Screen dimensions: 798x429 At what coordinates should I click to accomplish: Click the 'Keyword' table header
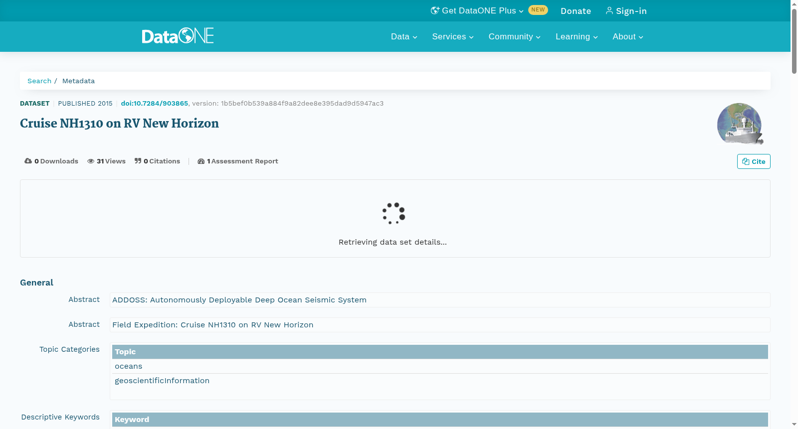coord(440,420)
